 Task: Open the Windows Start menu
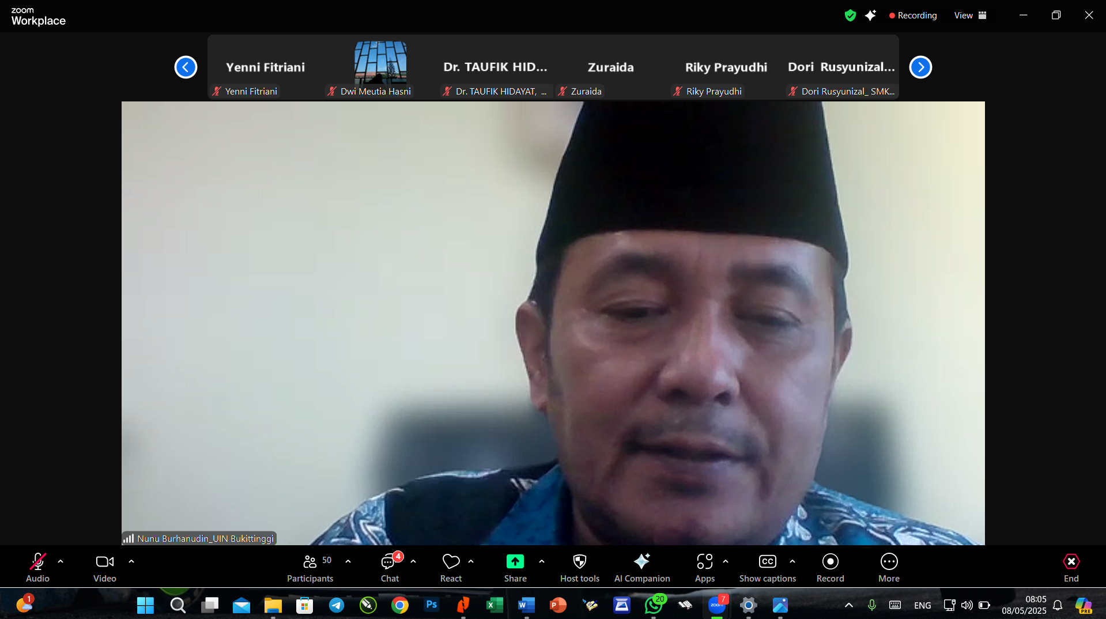[145, 605]
